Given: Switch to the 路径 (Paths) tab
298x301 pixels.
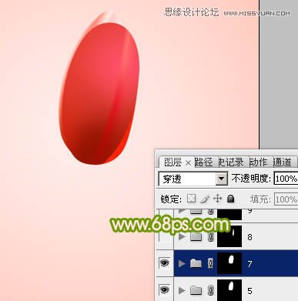Looking at the screenshot, I should click(204, 162).
